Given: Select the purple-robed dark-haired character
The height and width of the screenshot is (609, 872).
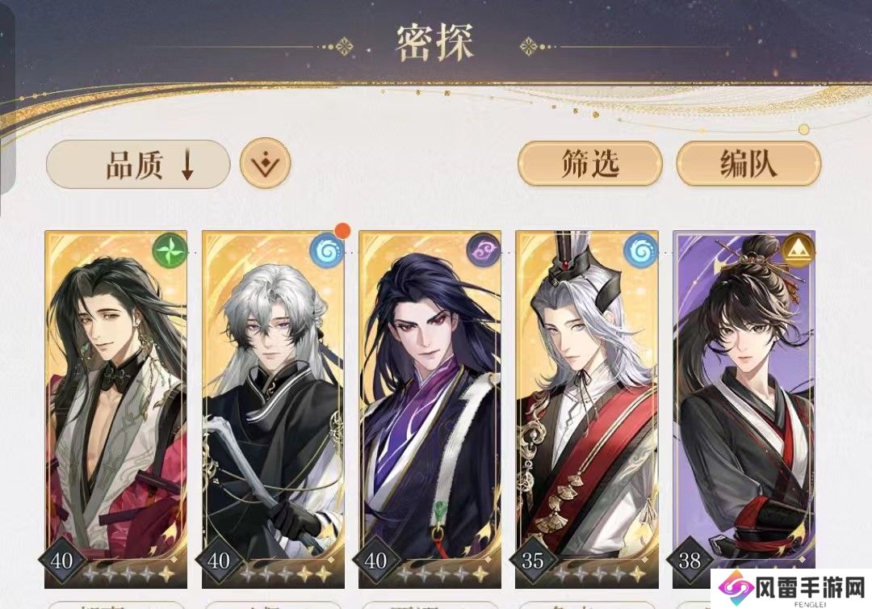Looking at the screenshot, I should point(430,409).
